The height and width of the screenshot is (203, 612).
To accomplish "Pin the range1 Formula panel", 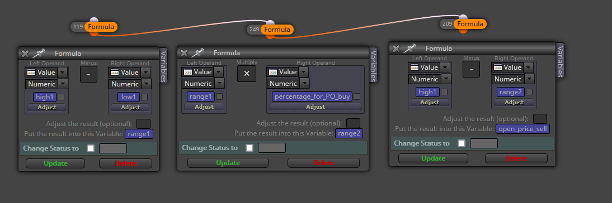I will [x=39, y=54].
